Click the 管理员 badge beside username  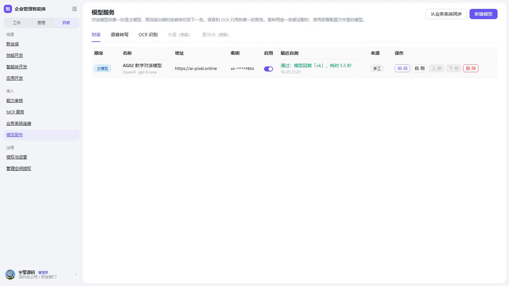[43, 272]
